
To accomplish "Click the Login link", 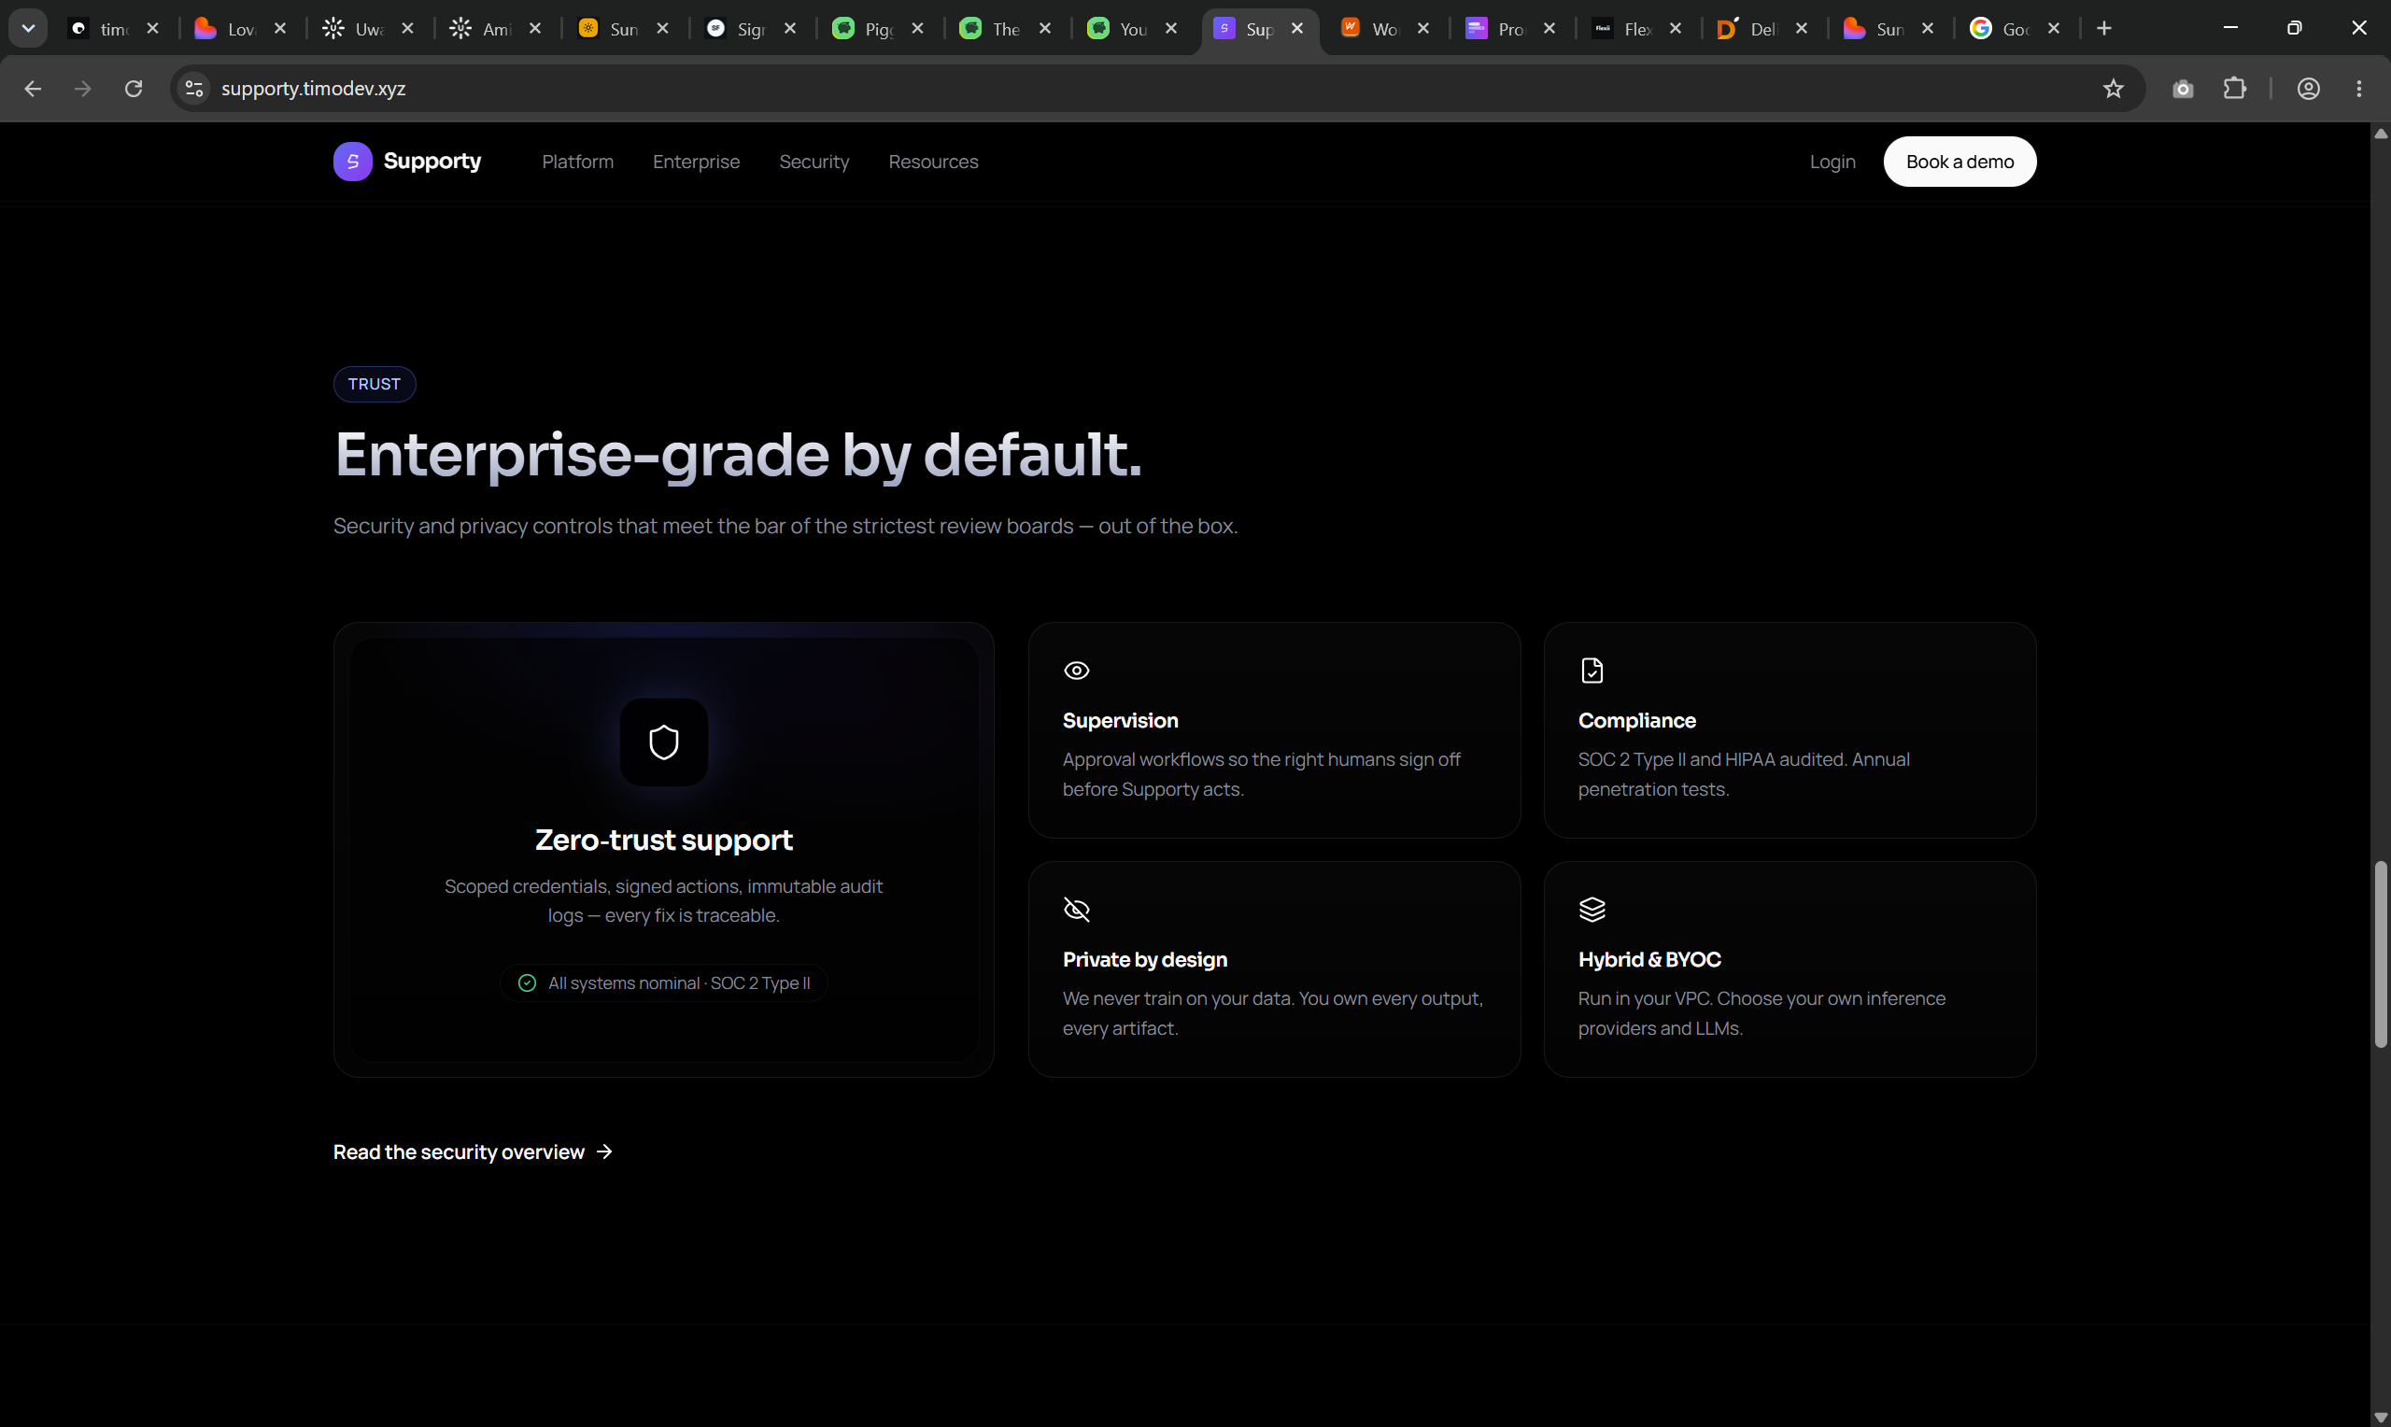I will 1832,162.
